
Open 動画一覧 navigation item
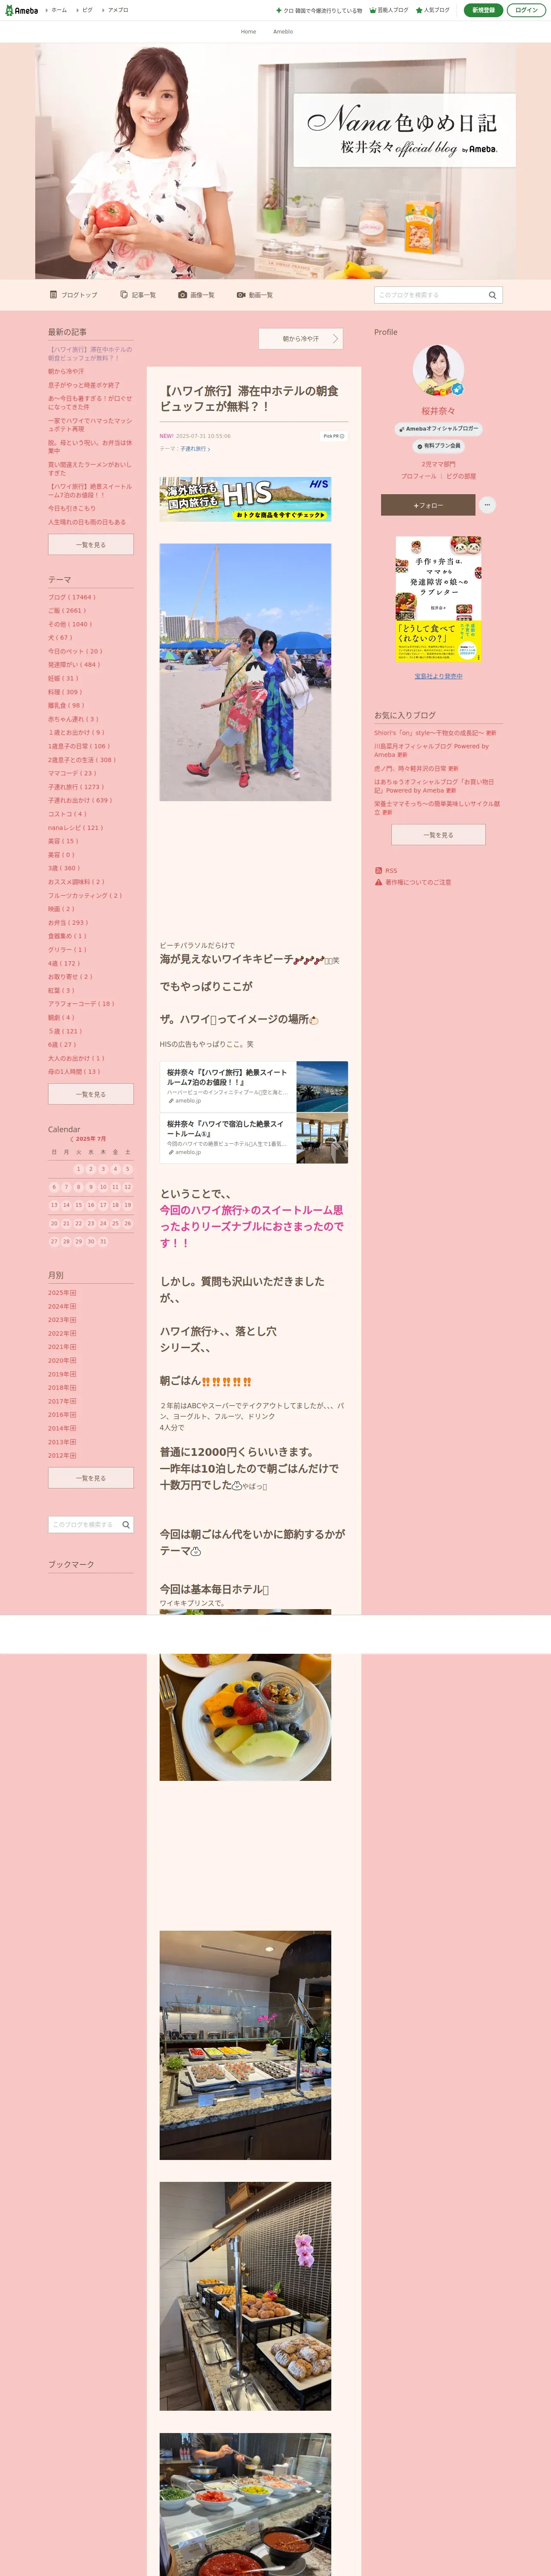tap(255, 295)
